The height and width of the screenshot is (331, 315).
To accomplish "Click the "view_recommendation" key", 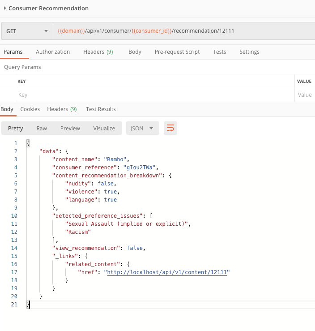I will click(x=86, y=248).
